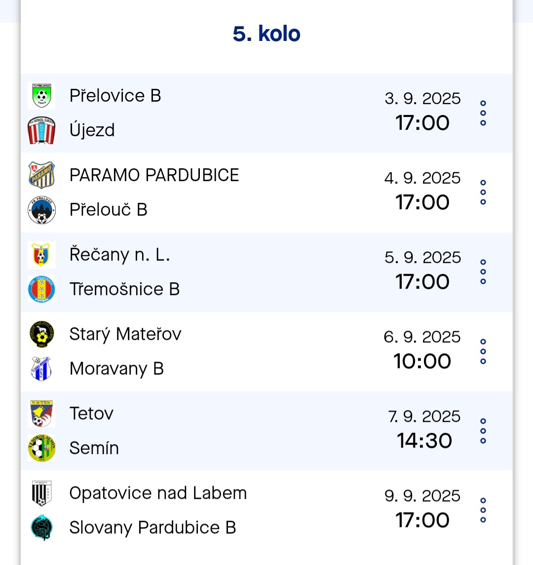Screen dimensions: 533x565
Task: Click the FK Přelouč round logo
Action: (41, 210)
